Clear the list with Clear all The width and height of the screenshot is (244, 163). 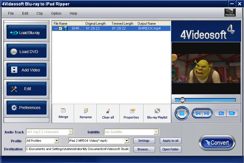[108, 113]
